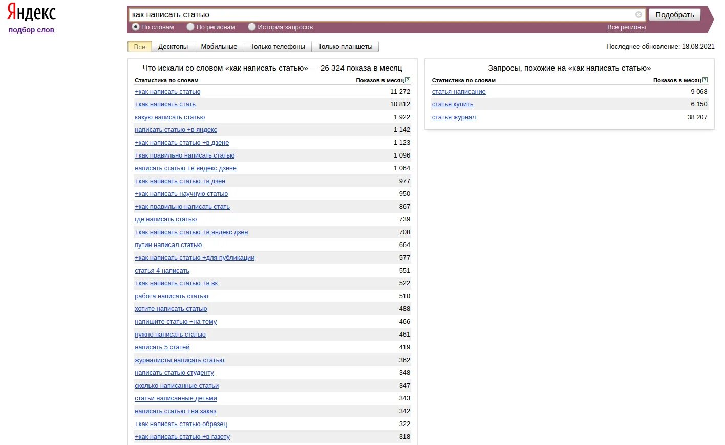Viewport: 725px width, 445px height.
Task: Open '+как написать статью образец' link
Action: tap(181, 424)
